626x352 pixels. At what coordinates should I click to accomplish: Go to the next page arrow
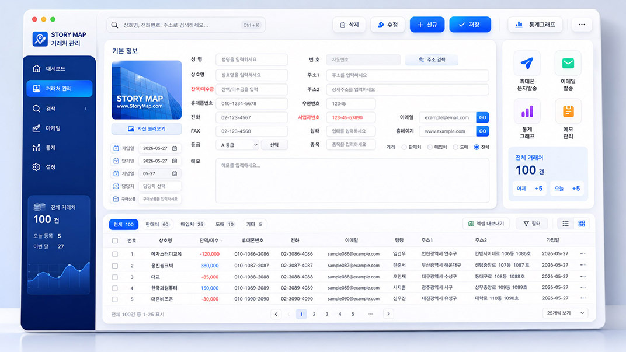coord(388,314)
